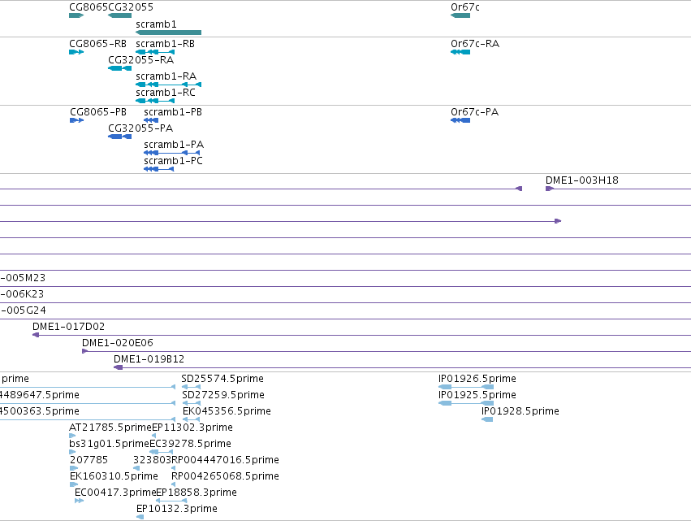
Task: Click the Or67c-RA label
Action: 475,44
